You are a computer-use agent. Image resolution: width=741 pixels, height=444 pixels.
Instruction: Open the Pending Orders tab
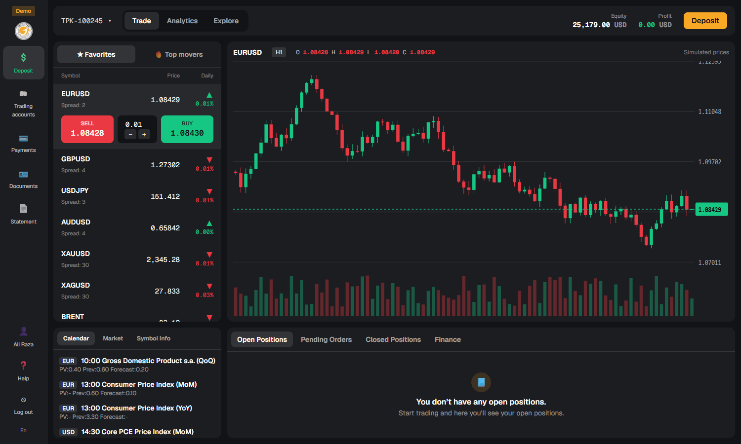[x=327, y=339]
